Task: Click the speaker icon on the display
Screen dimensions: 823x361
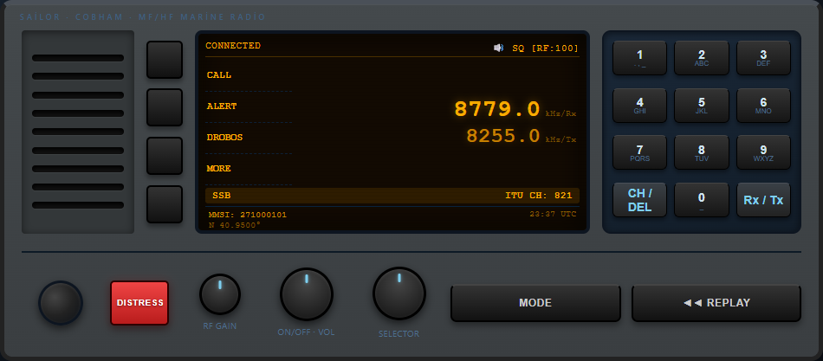Action: [x=498, y=48]
